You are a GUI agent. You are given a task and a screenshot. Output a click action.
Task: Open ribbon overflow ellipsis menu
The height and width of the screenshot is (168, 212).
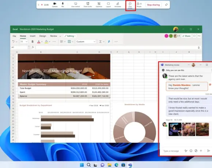click(x=116, y=42)
